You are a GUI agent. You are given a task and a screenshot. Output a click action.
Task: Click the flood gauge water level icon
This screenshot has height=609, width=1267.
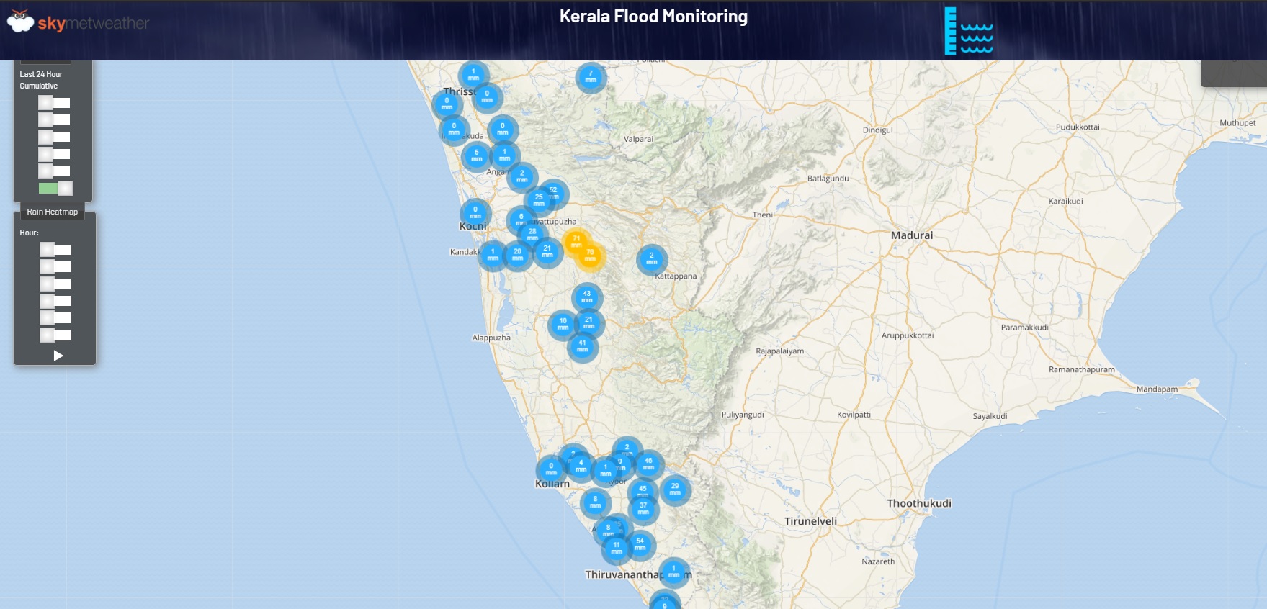tap(968, 32)
